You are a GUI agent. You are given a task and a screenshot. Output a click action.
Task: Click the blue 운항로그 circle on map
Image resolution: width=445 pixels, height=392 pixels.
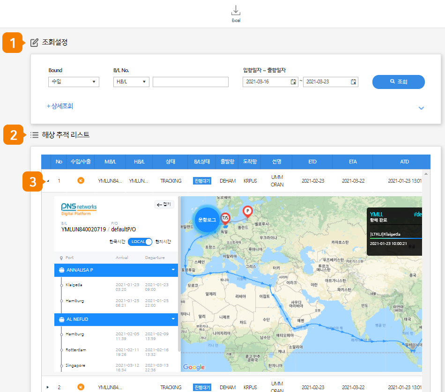[208, 219]
